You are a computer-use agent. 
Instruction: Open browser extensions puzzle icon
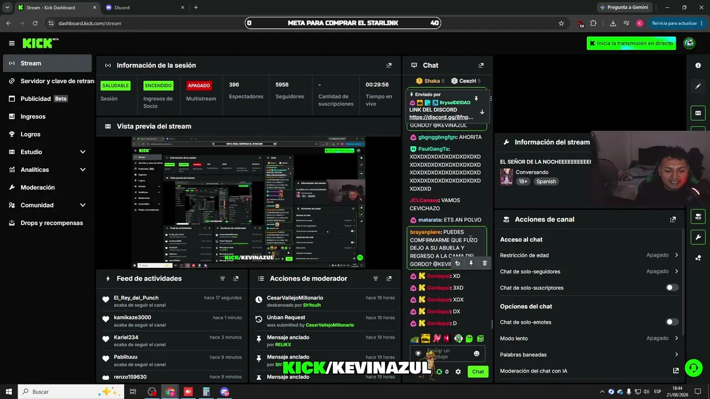coord(594,23)
